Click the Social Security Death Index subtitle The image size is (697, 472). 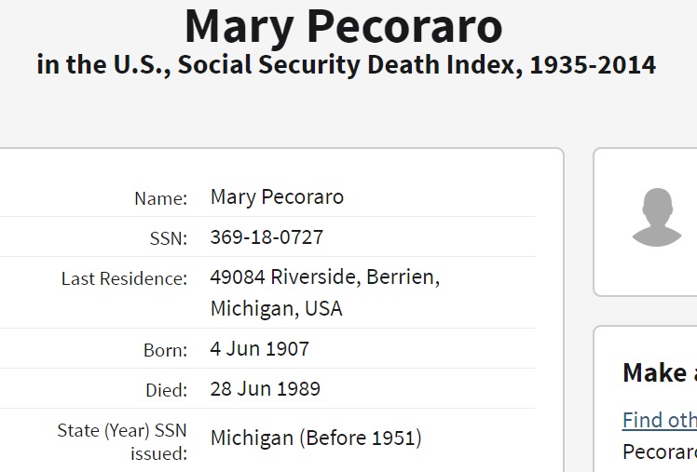(346, 65)
